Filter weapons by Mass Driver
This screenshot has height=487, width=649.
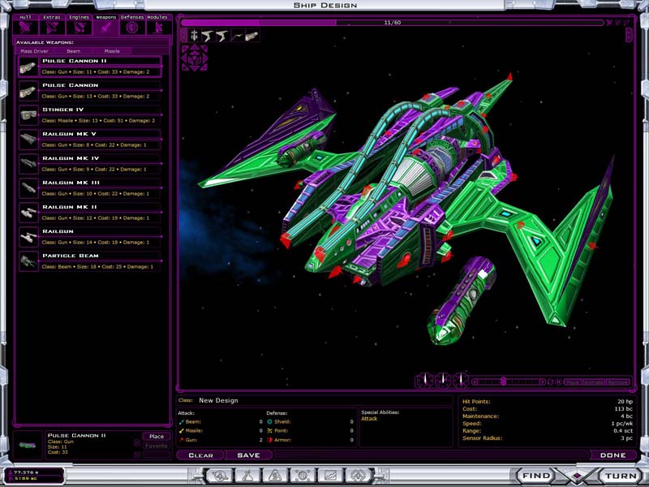(34, 51)
